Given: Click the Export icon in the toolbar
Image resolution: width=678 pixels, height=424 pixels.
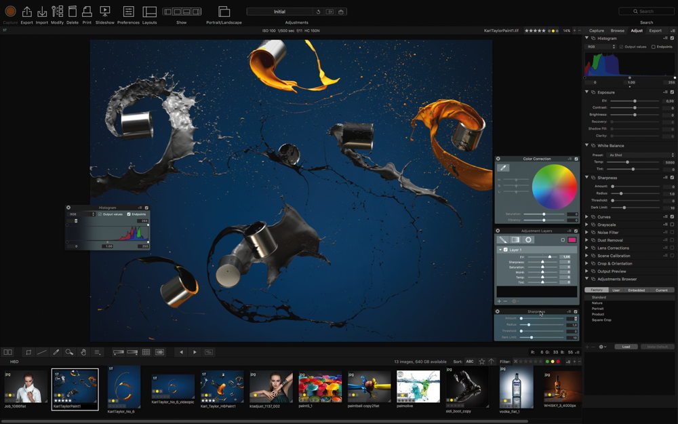Looking at the screenshot, I should (x=26, y=12).
